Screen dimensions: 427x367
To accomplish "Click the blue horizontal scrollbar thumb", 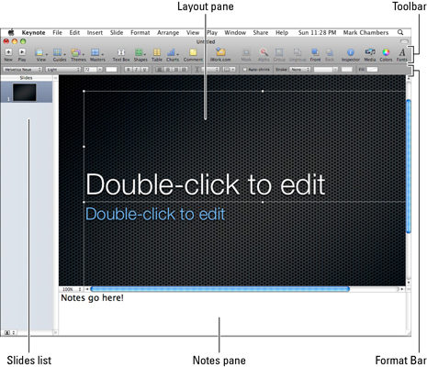I will [x=220, y=289].
